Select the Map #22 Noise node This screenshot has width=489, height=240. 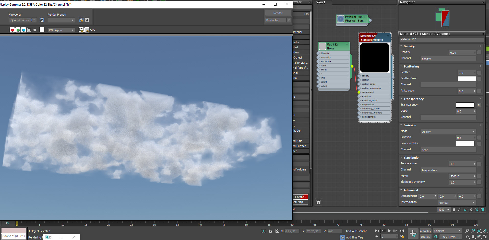click(x=334, y=46)
